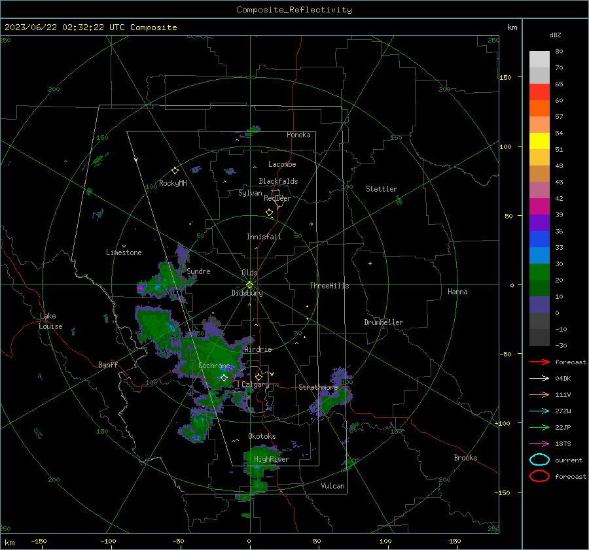
Task: Click the red forecast ellipse icon
Action: (x=539, y=476)
